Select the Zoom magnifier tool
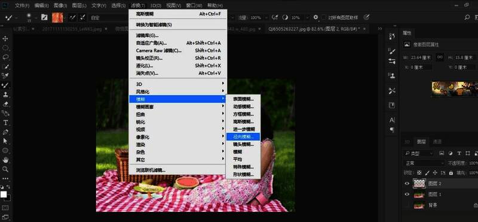Image resolution: width=478 pixels, height=222 pixels. click(5, 169)
